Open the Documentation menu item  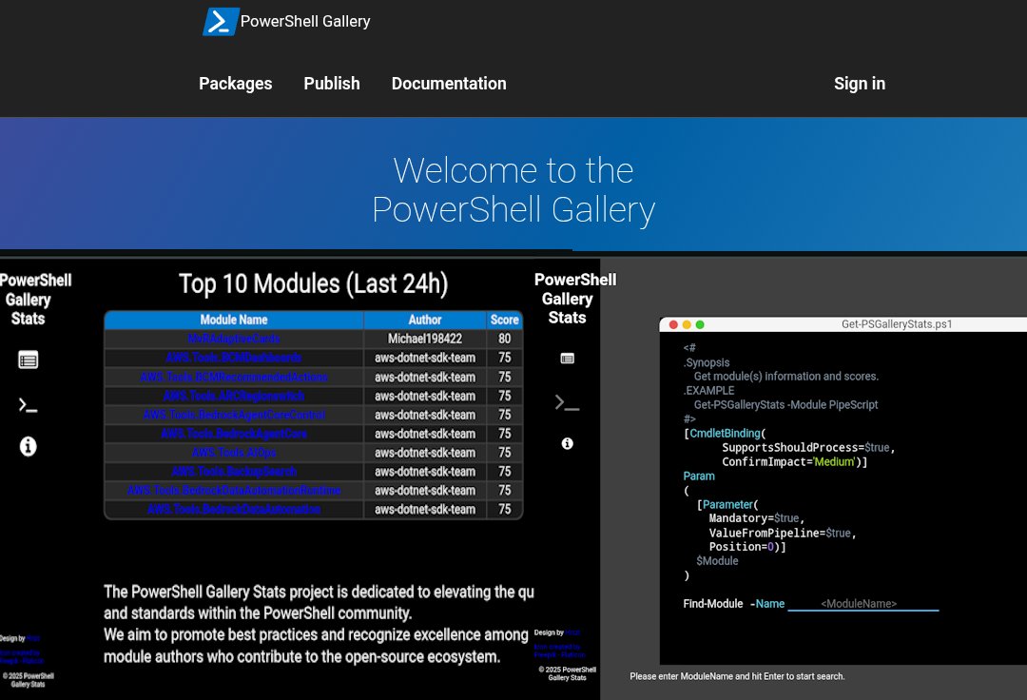point(449,83)
